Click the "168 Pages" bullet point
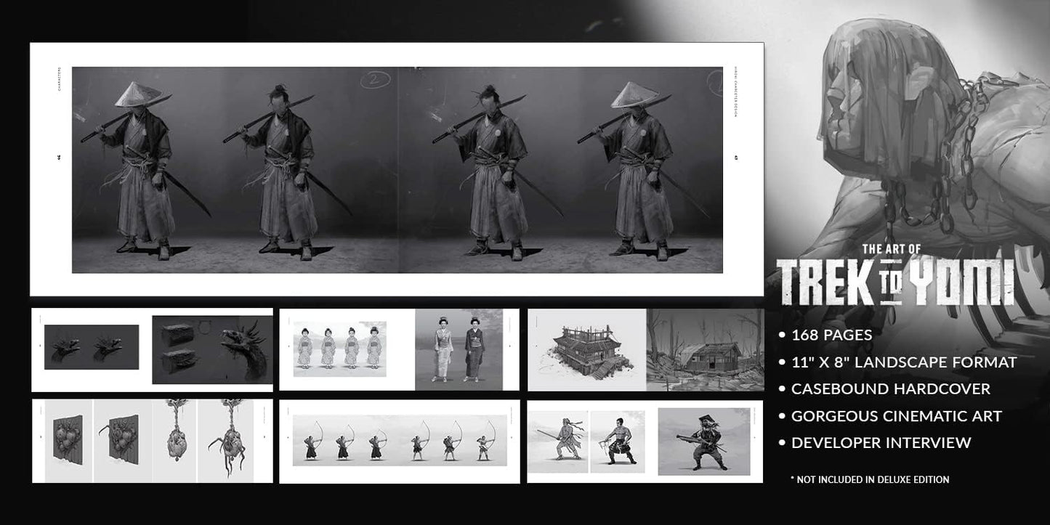The image size is (1050, 525). click(831, 335)
